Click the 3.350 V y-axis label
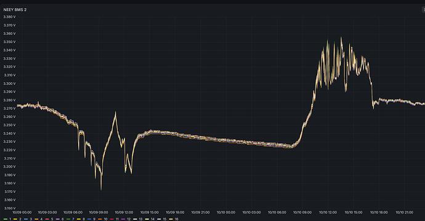This screenshot has width=425, height=221. (9, 42)
